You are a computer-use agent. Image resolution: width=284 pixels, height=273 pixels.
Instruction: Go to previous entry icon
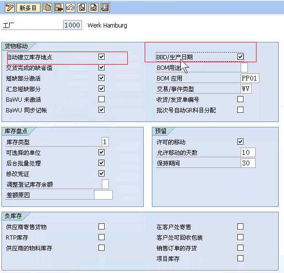(x=82, y=8)
